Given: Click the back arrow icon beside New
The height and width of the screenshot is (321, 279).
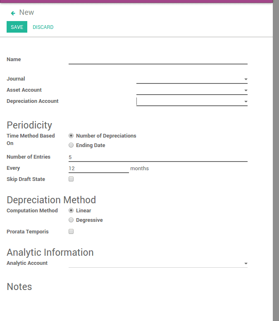Looking at the screenshot, I should [13, 13].
